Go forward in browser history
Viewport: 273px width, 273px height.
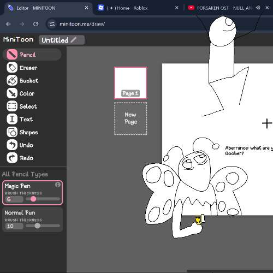tap(22, 24)
